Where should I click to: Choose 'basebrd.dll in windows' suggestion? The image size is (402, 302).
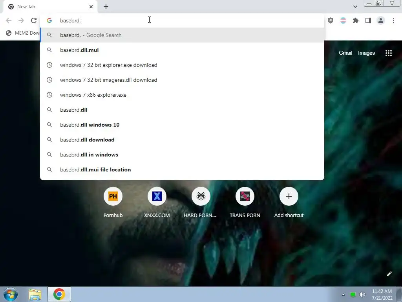coord(182,155)
